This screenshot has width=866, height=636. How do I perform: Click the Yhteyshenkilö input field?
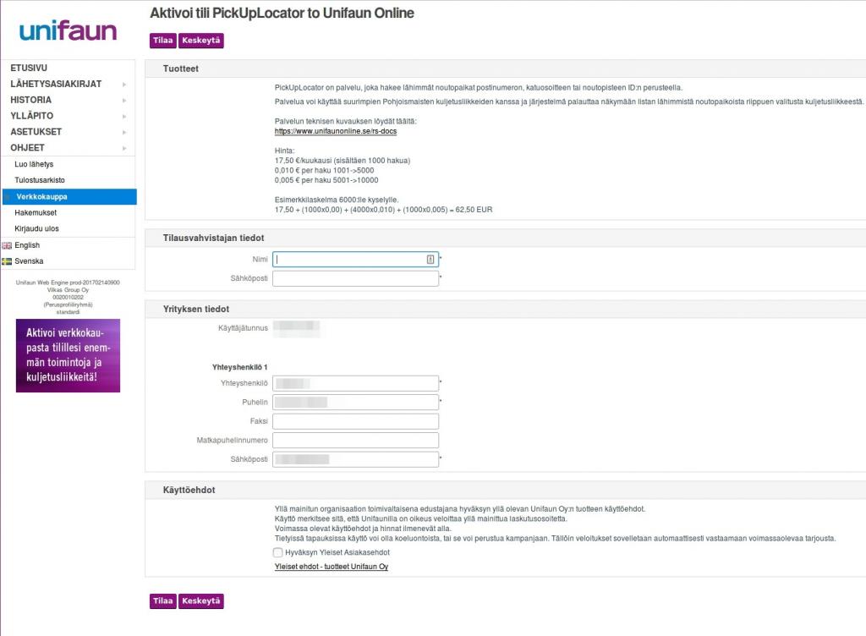356,383
